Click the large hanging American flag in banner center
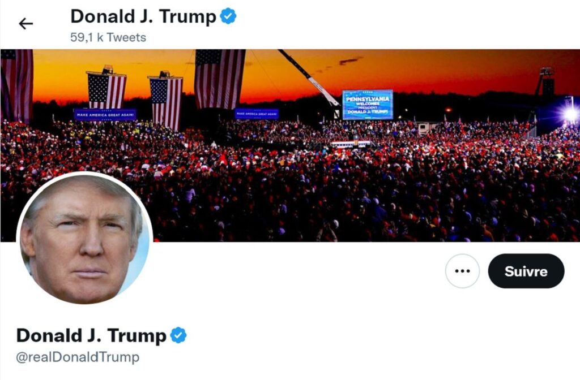580x380 pixels. [220, 79]
